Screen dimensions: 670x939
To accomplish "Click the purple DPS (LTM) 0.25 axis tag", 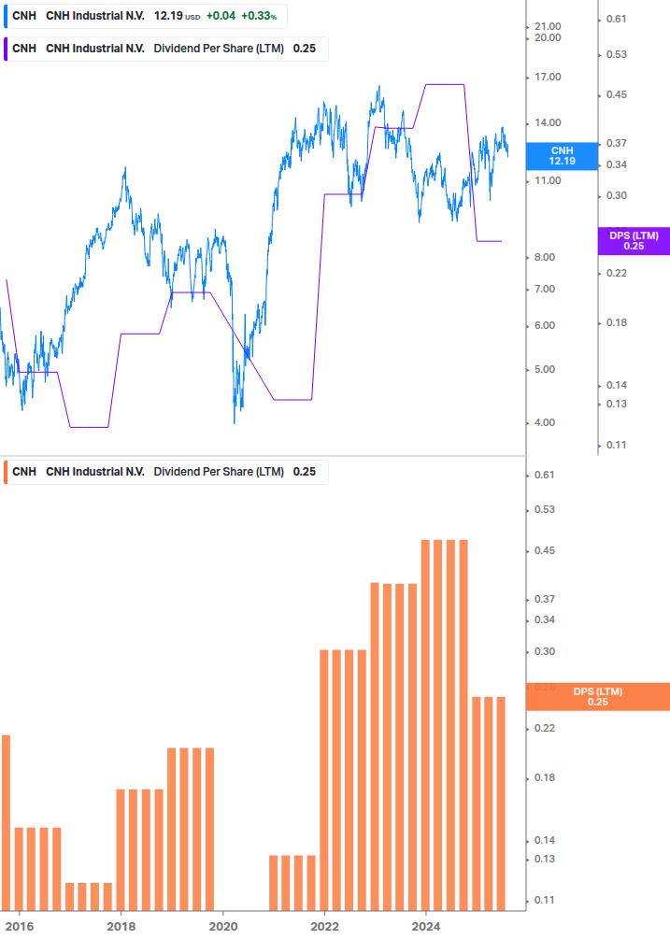I will (x=634, y=241).
